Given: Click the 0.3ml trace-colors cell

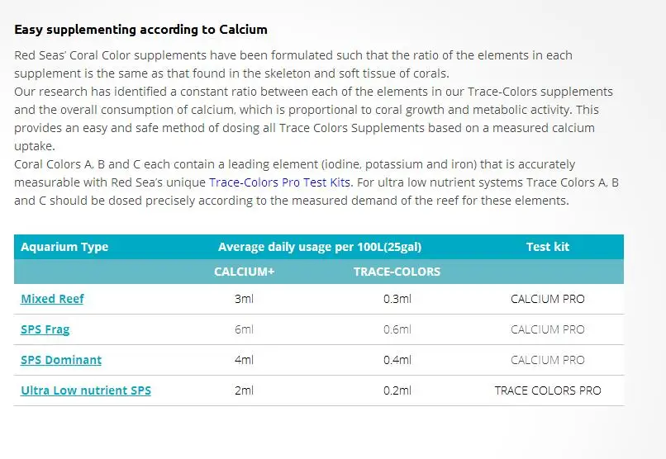Looking at the screenshot, I should coord(397,299).
